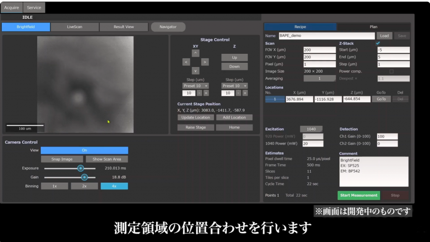Select 1x binning

point(55,186)
